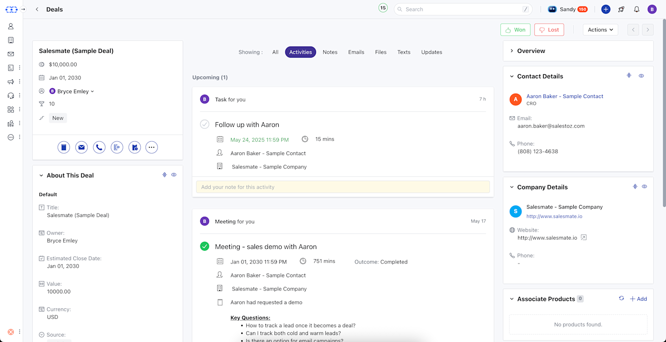This screenshot has width=666, height=342.
Task: Mark Follow up with Aaron task complete
Action: point(205,125)
